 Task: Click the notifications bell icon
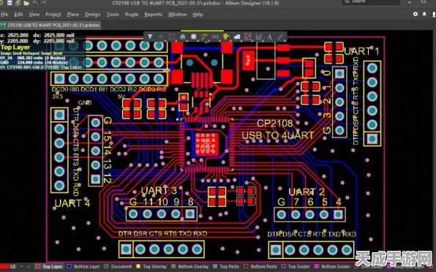click(x=424, y=14)
